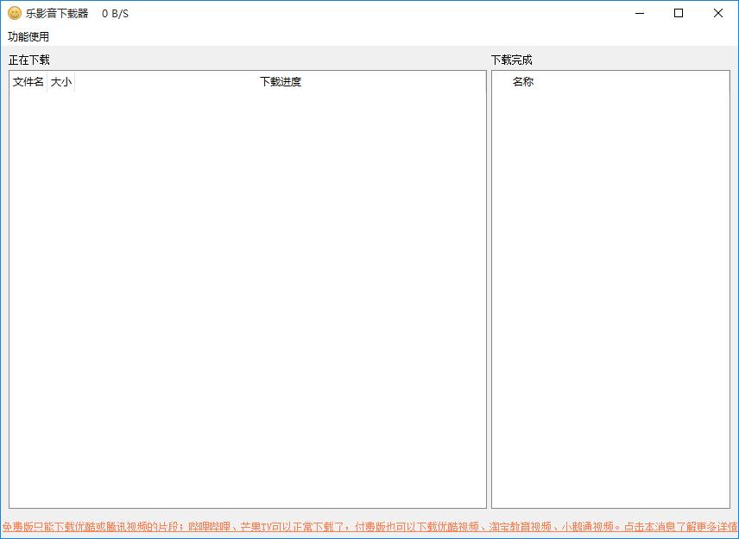The height and width of the screenshot is (539, 739).
Task: Click empty area in 下载完成 list
Action: (610, 294)
